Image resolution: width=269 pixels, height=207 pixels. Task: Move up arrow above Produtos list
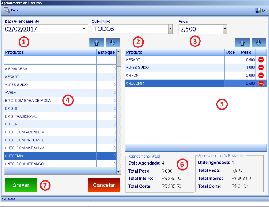click(x=96, y=43)
